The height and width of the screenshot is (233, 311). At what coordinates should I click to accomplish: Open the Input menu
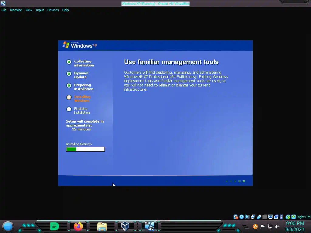click(40, 10)
